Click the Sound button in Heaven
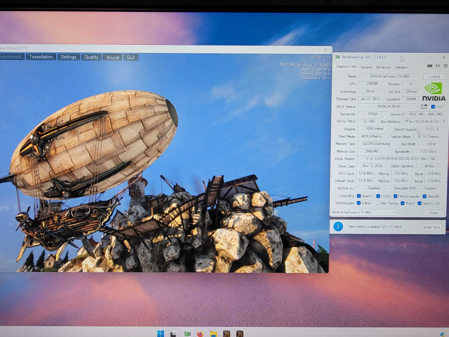 (x=113, y=57)
